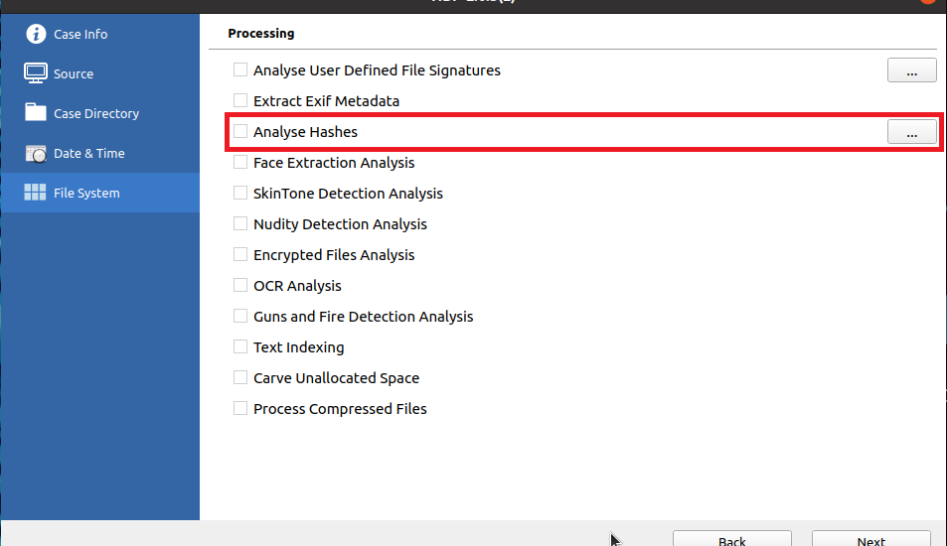Open options for User Defined File Signatures

click(x=912, y=69)
